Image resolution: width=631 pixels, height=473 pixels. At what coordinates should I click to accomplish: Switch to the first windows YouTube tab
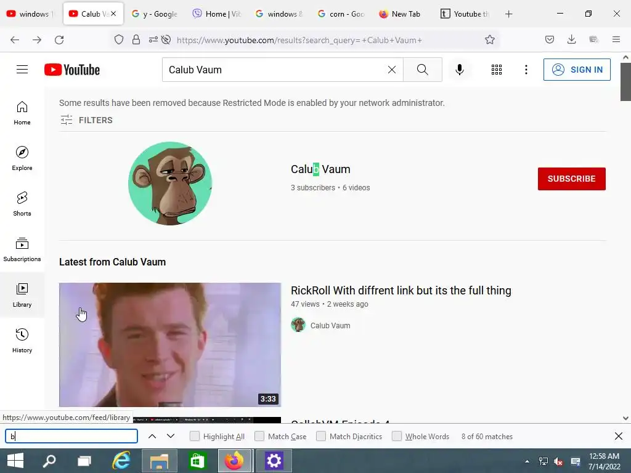(x=31, y=14)
